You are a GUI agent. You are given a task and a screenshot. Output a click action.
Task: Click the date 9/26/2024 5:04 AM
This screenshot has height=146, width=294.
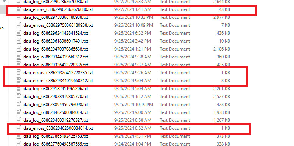click(133, 89)
